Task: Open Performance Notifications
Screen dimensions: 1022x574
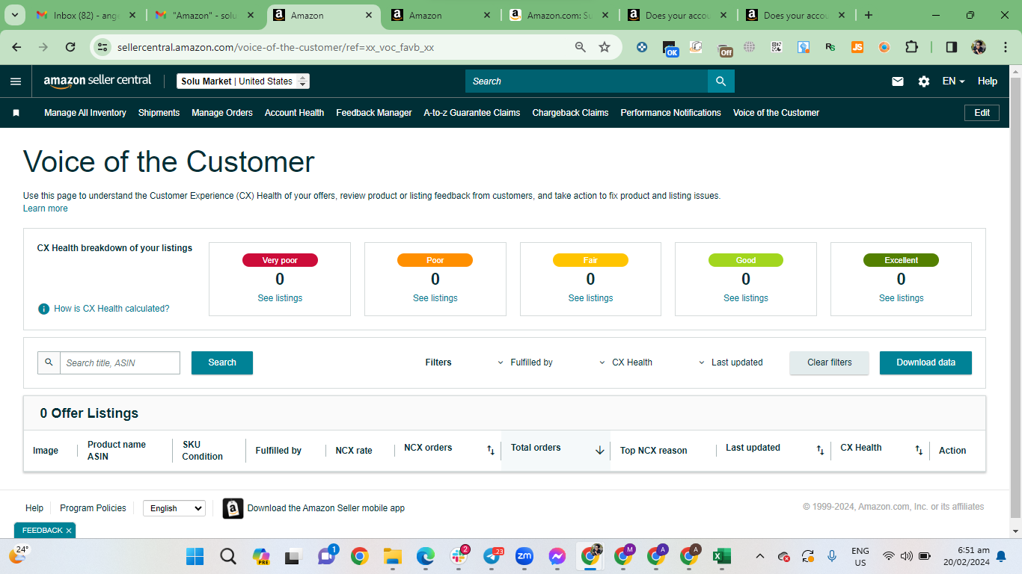Action: [x=671, y=113]
